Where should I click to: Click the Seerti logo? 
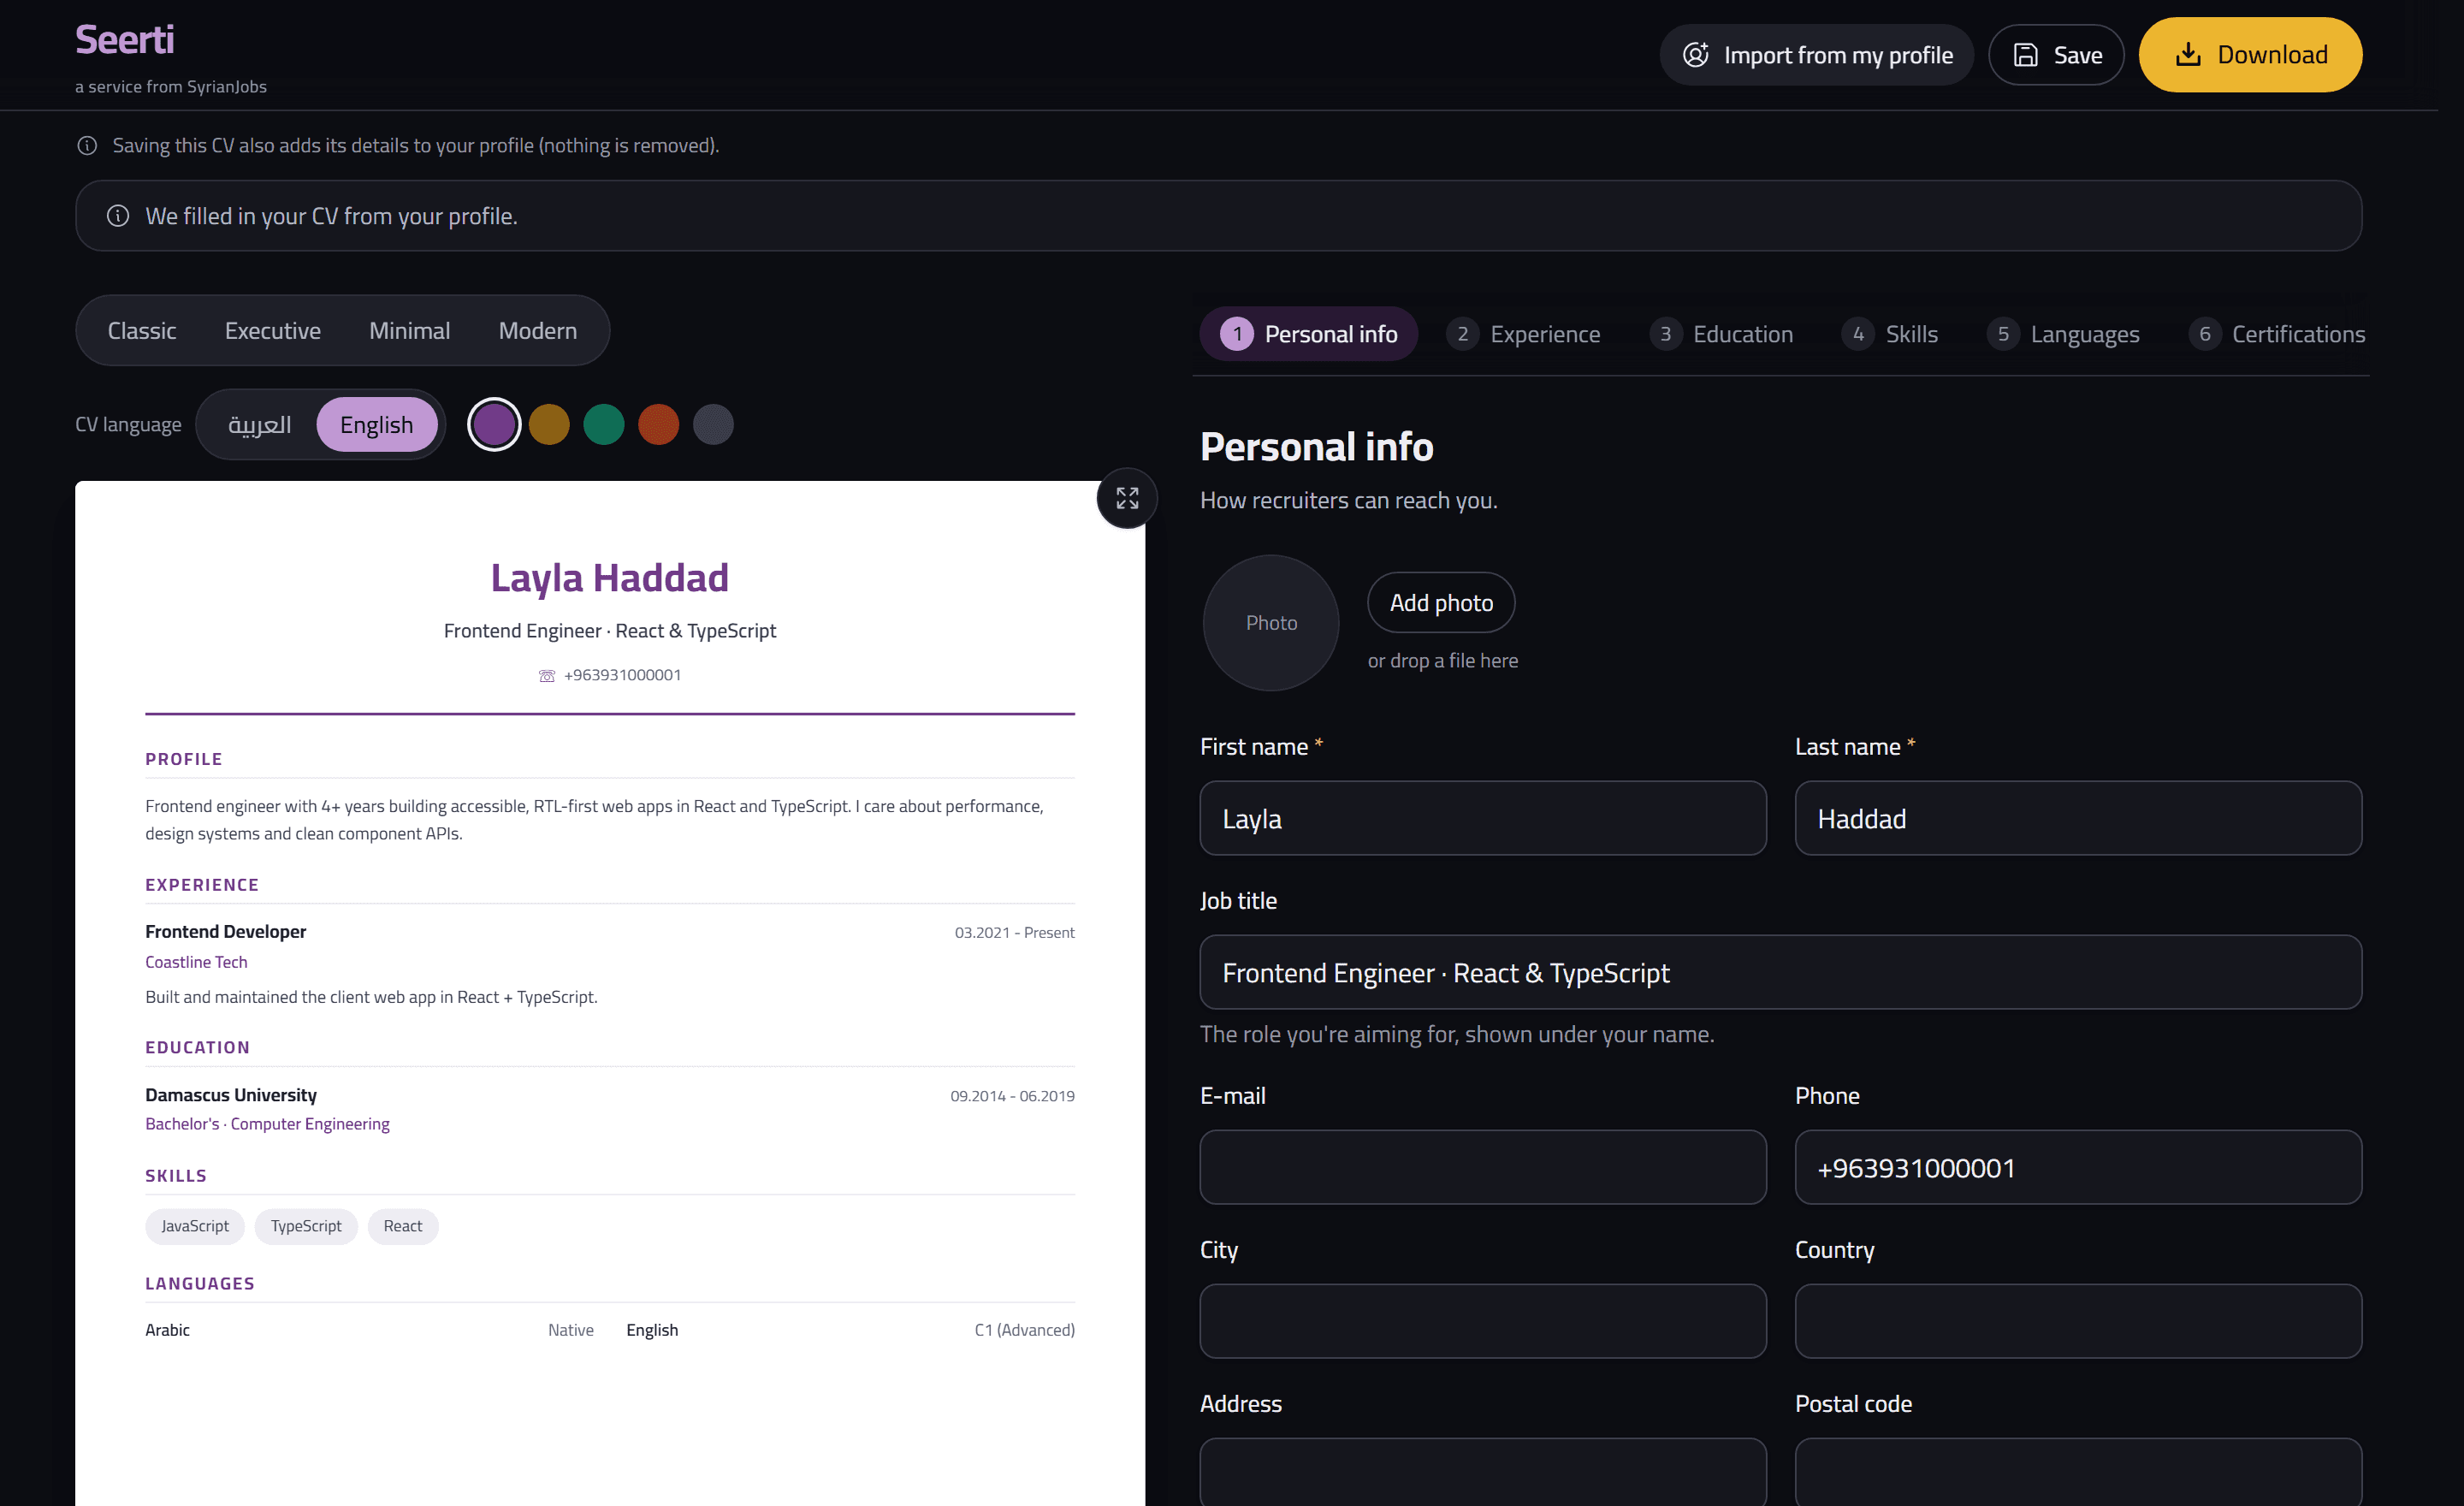(x=124, y=40)
